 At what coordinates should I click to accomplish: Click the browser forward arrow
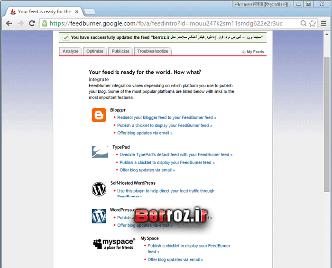point(20,23)
